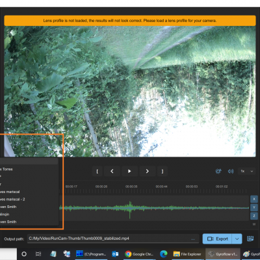Image resolution: width=260 pixels, height=260 pixels.
Task: Toggle the X axis gyro chart
Action: (254, 199)
